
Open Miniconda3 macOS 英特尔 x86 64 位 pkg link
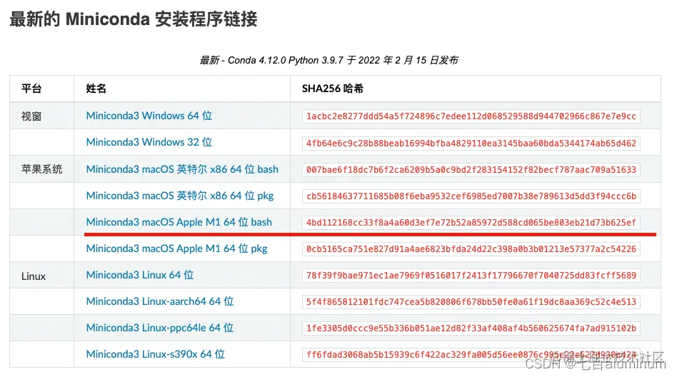click(180, 196)
